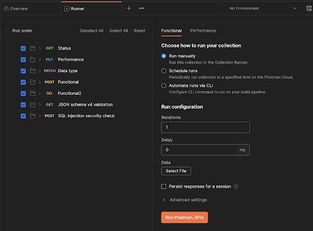Expand the Functional request chevron
The width and height of the screenshot is (313, 231).
[x=40, y=82]
